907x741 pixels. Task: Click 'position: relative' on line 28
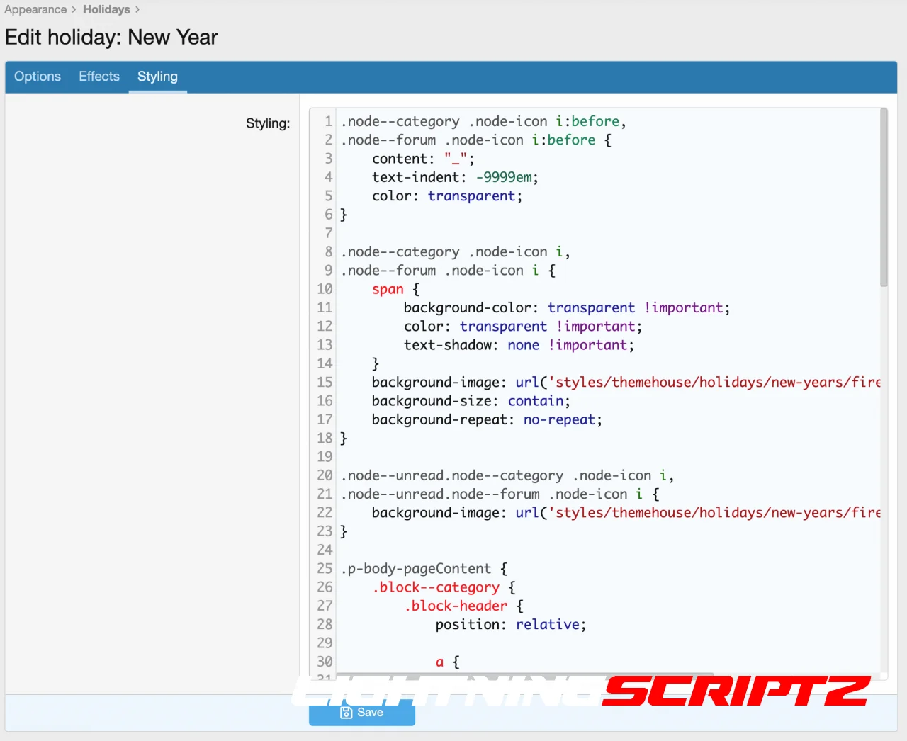pyautogui.click(x=510, y=625)
